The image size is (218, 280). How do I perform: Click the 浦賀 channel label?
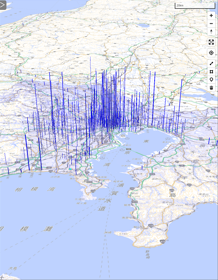coord(117,189)
